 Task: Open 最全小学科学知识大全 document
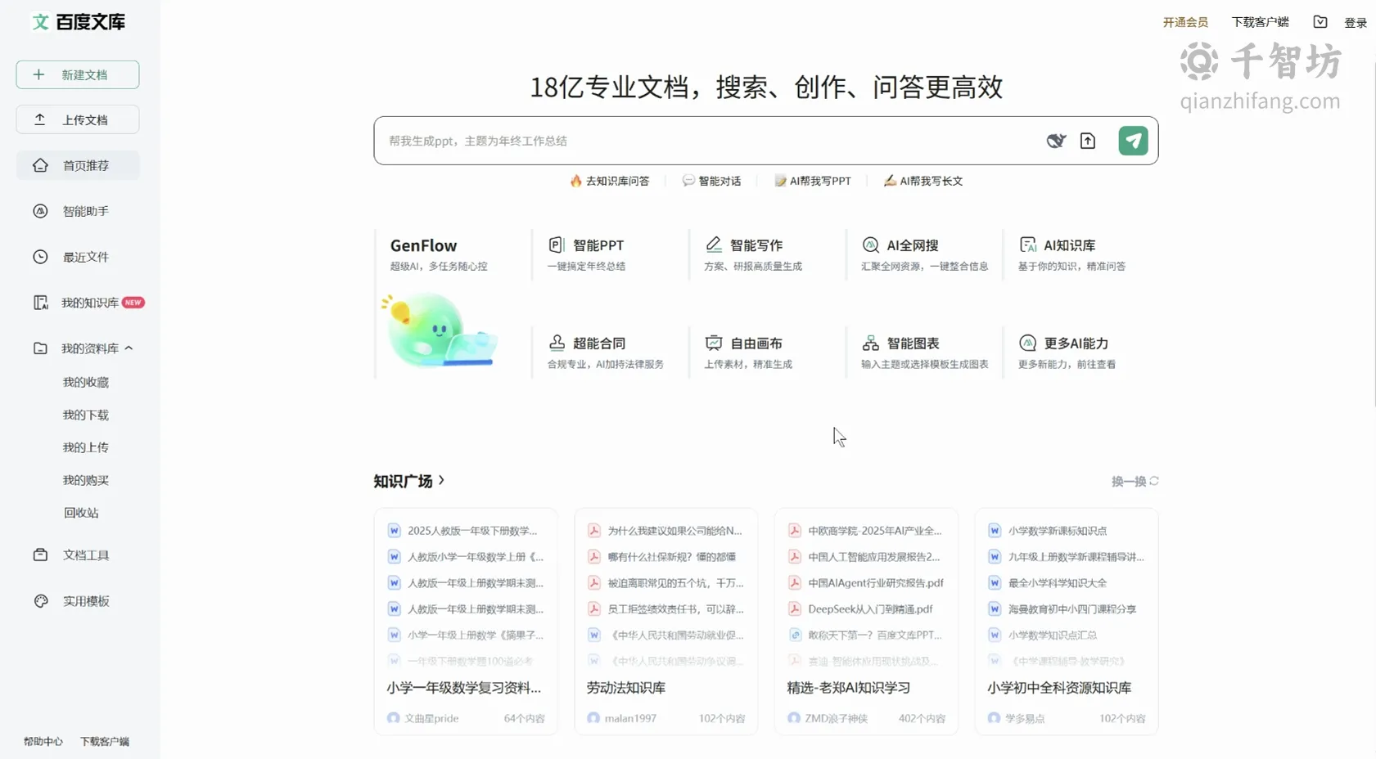click(1057, 583)
